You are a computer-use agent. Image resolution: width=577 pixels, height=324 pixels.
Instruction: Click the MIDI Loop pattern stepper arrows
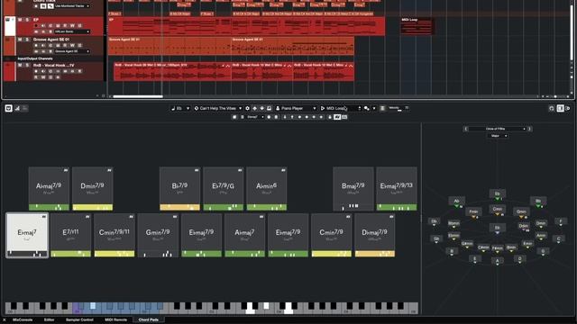(x=359, y=108)
